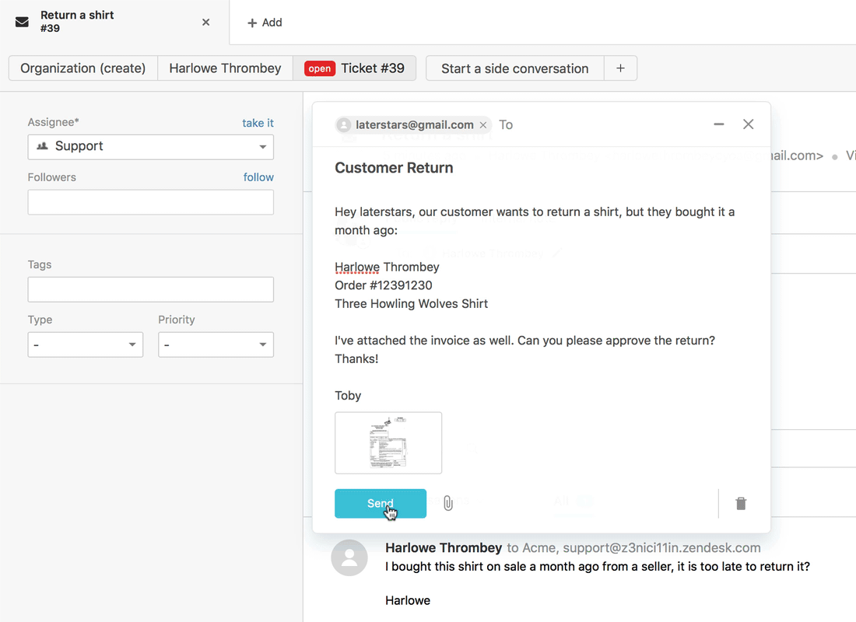The width and height of the screenshot is (856, 622).
Task: Close the Return a shirt tab
Action: tap(205, 23)
